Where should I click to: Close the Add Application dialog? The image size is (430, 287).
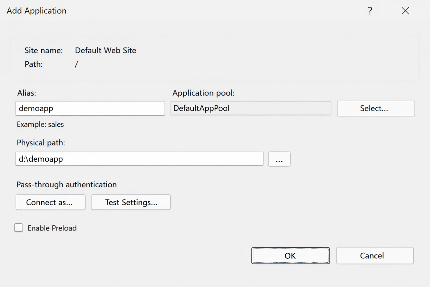405,11
